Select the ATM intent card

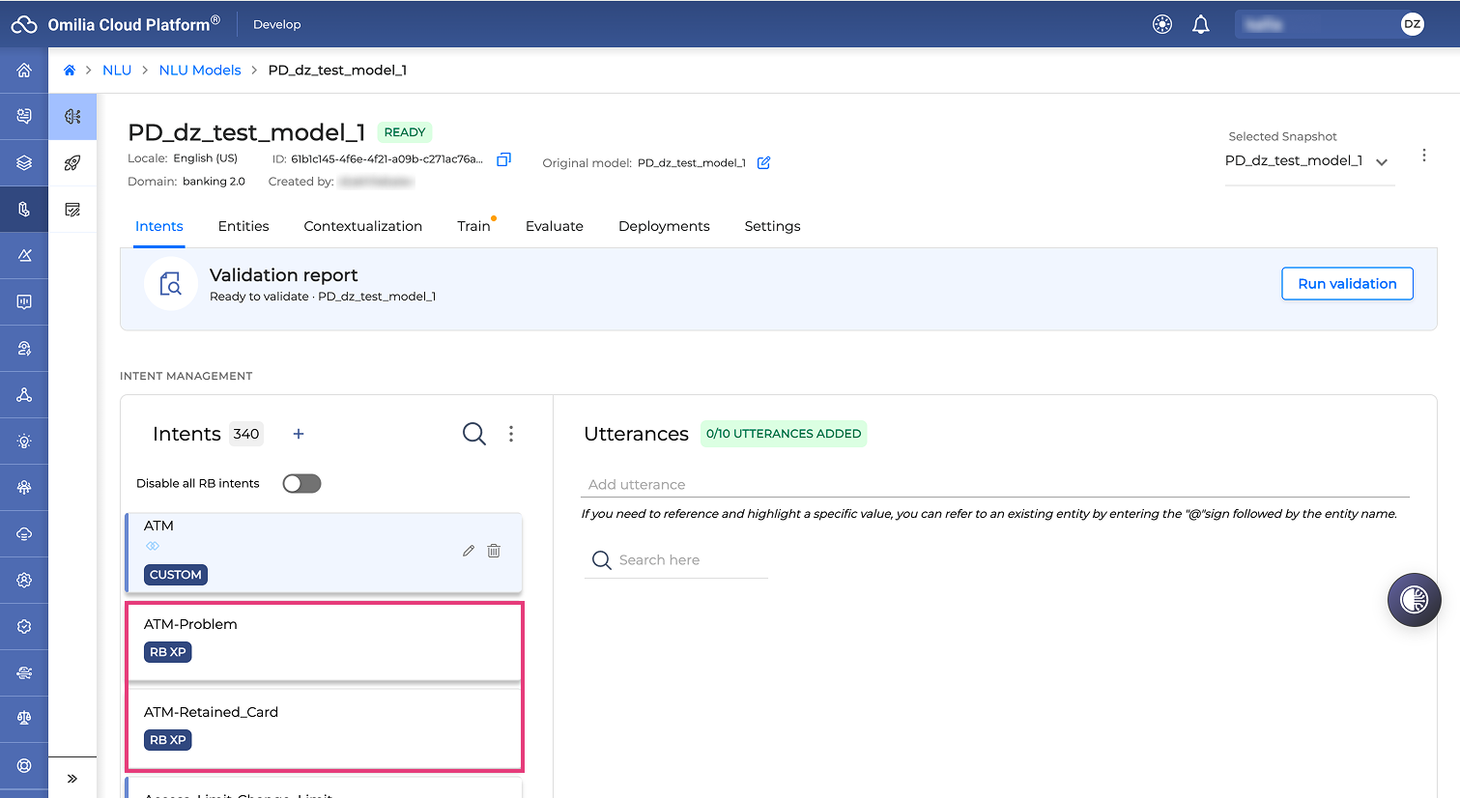click(324, 553)
